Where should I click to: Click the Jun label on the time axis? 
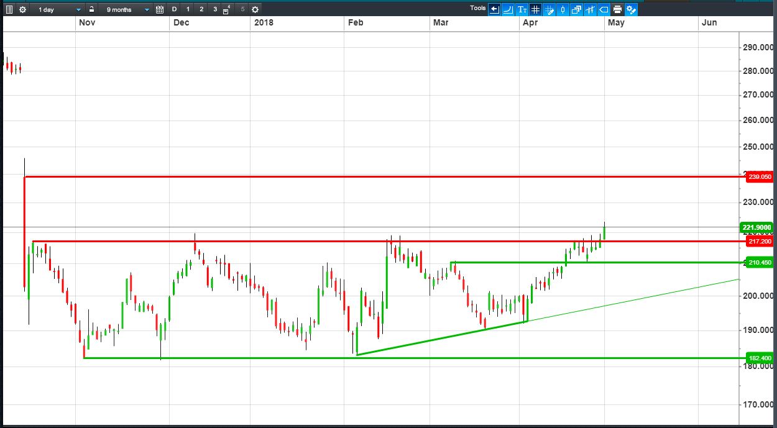point(709,22)
